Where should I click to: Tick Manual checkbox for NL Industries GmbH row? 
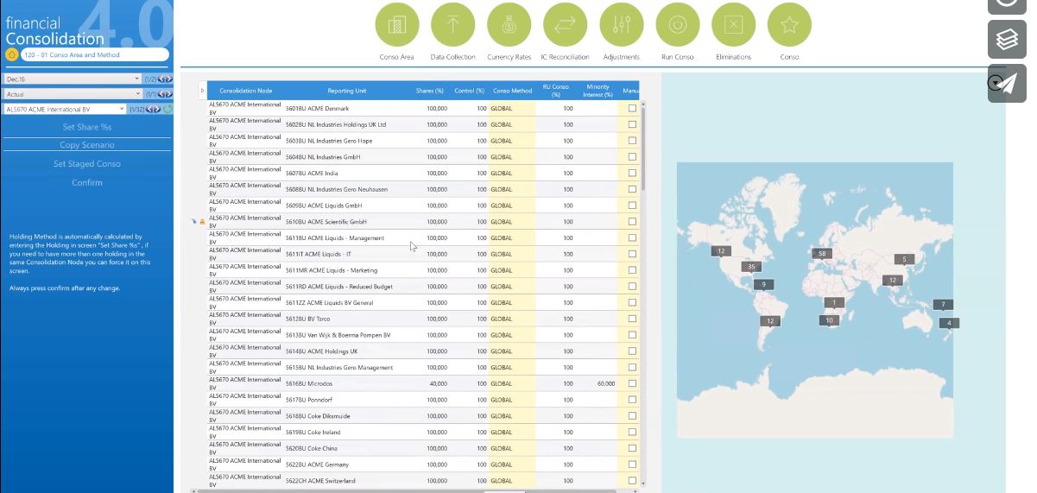[x=632, y=157]
